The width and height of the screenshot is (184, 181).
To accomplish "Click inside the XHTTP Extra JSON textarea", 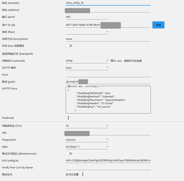I will [x=108, y=100].
